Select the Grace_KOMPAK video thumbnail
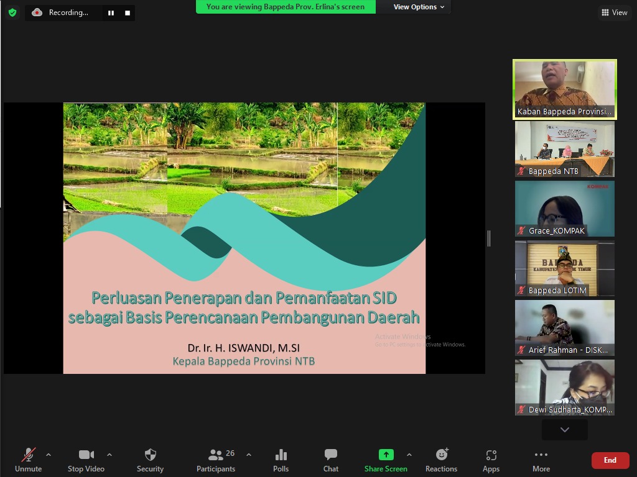 click(564, 209)
